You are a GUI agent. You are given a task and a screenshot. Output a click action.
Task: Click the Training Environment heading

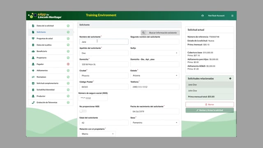101,15
